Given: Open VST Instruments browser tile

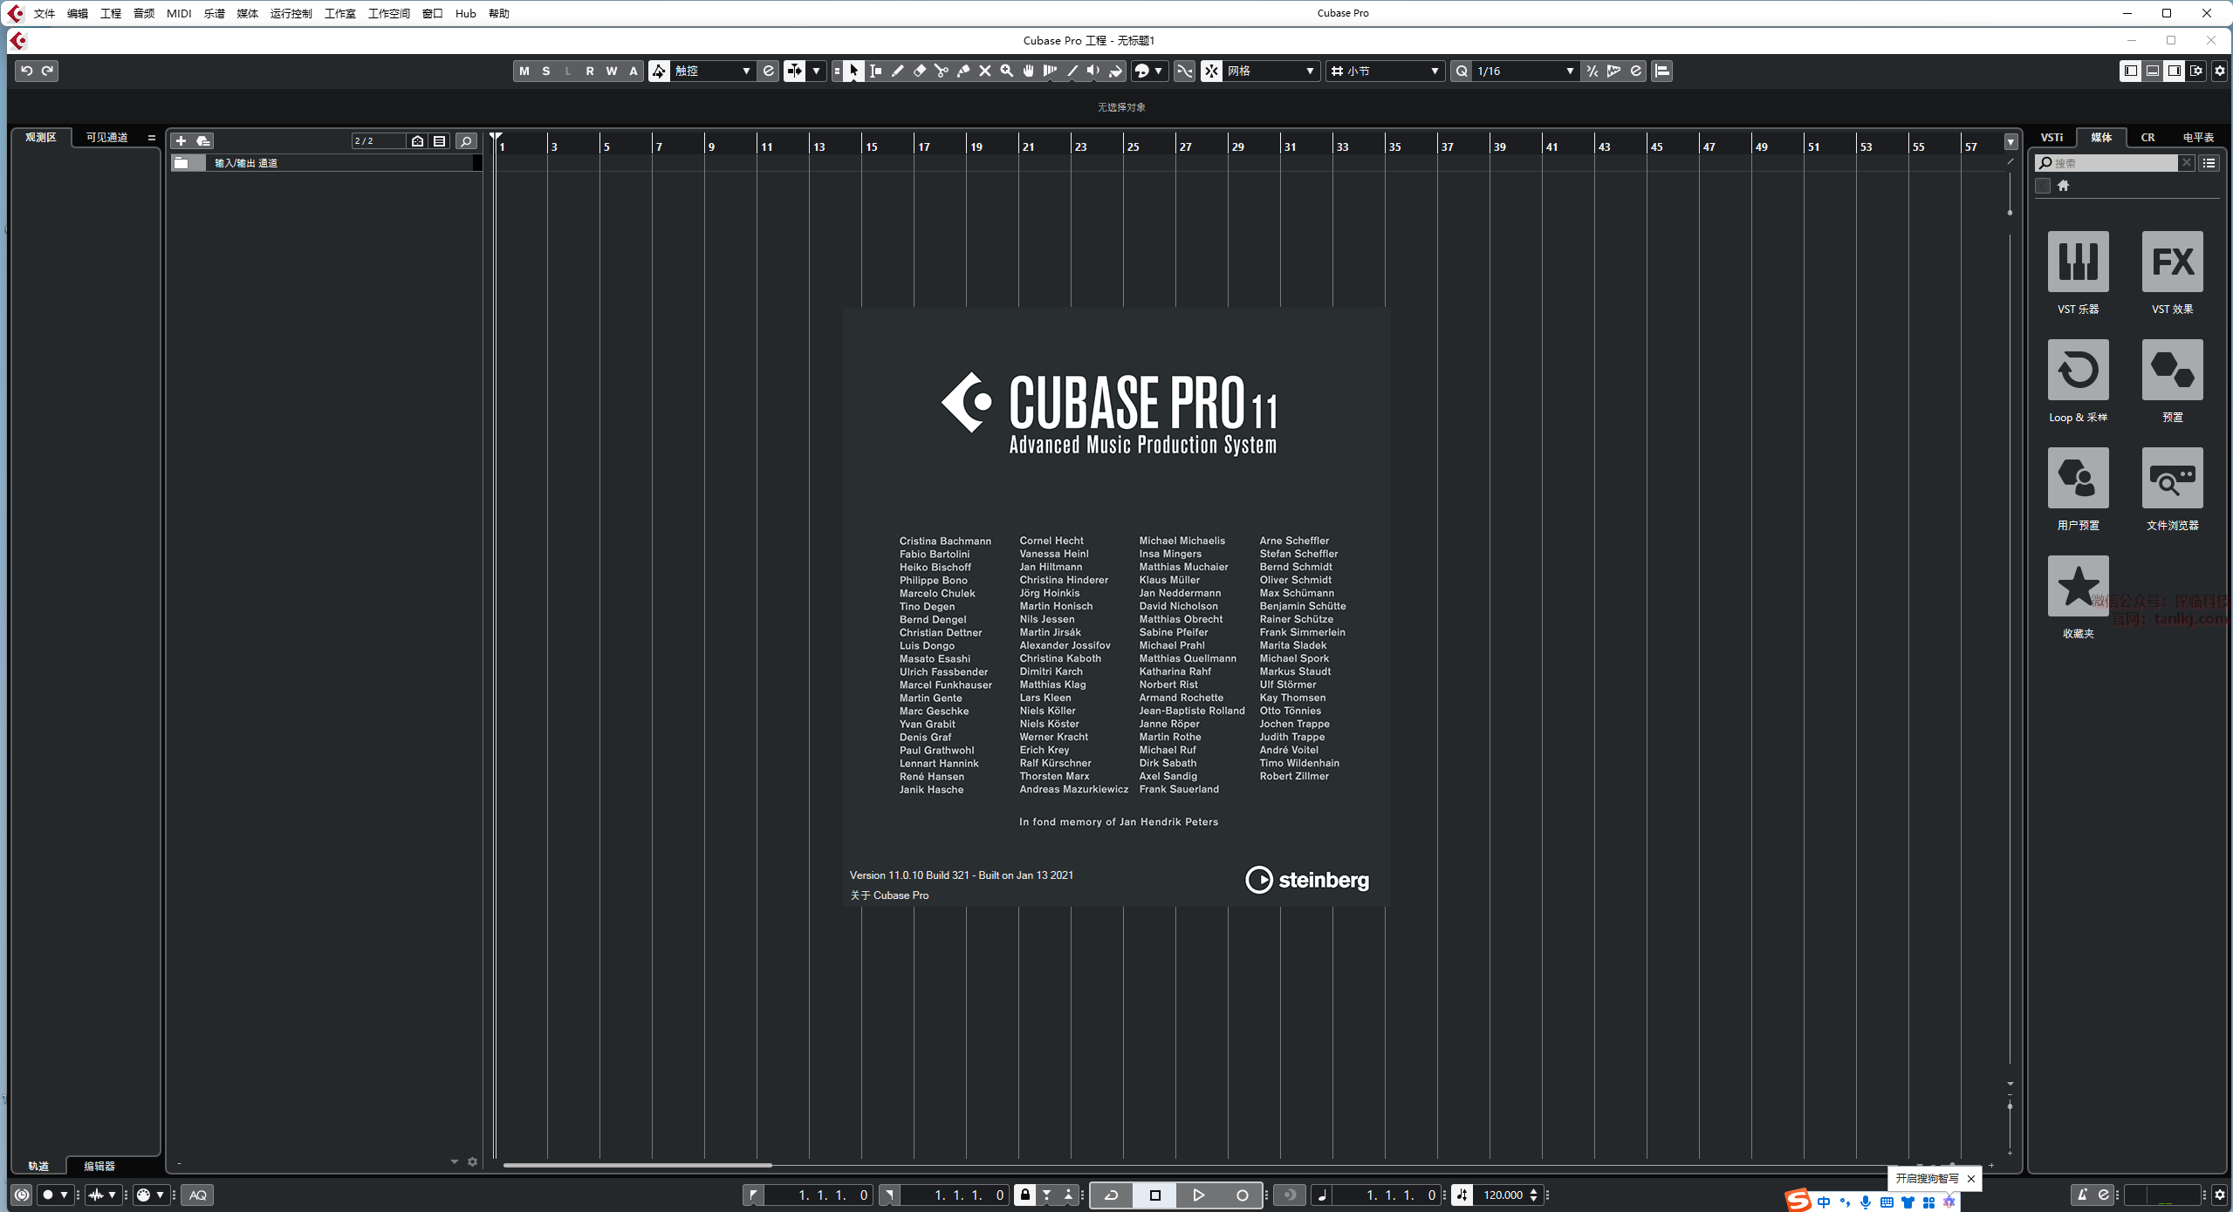Looking at the screenshot, I should pyautogui.click(x=2078, y=262).
